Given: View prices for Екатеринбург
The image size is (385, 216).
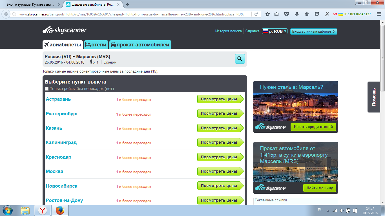Looking at the screenshot, I should pyautogui.click(x=220, y=113).
